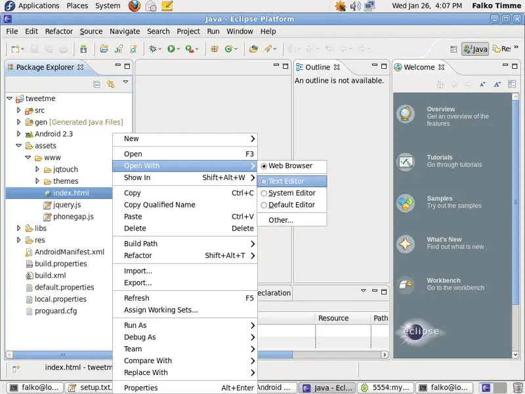This screenshot has width=525, height=394.
Task: Select Other... in the Open With submenu
Action: tap(292, 220)
